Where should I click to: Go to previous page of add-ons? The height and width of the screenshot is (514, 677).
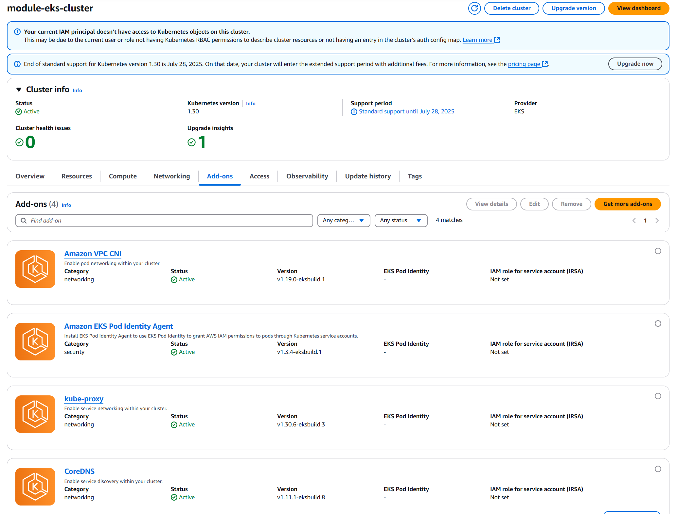point(634,221)
